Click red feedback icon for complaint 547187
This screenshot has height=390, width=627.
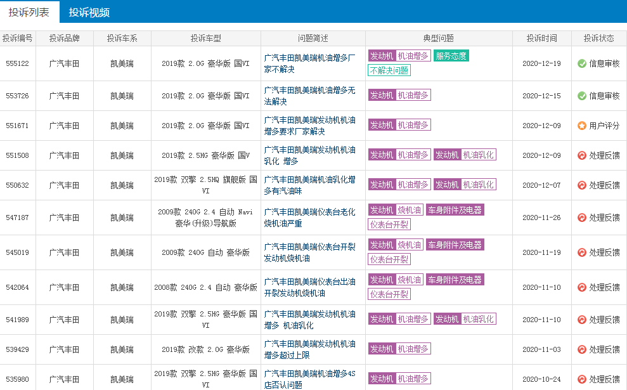pos(581,218)
